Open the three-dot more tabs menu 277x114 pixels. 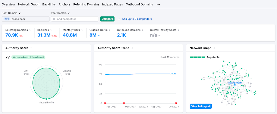158,4
